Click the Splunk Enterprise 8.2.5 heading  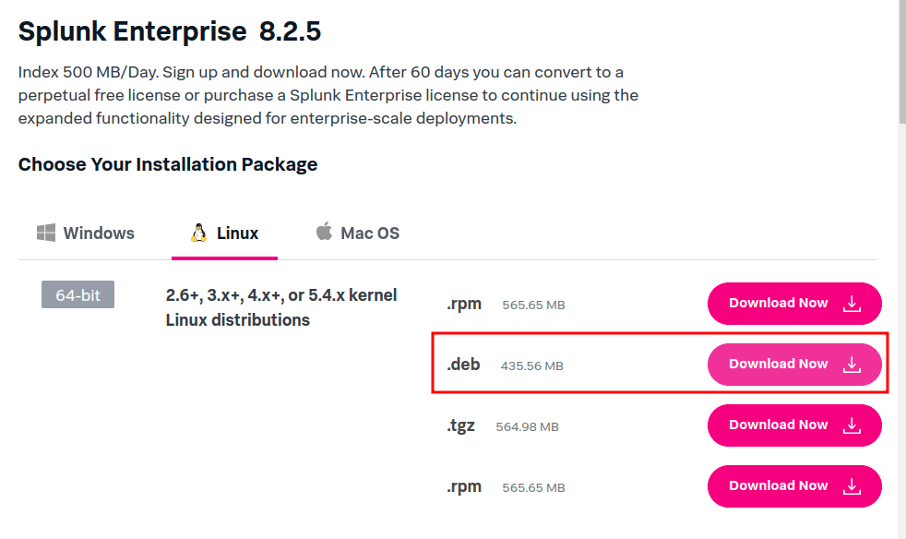click(169, 30)
